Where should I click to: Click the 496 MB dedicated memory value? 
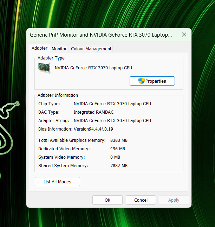(117, 149)
